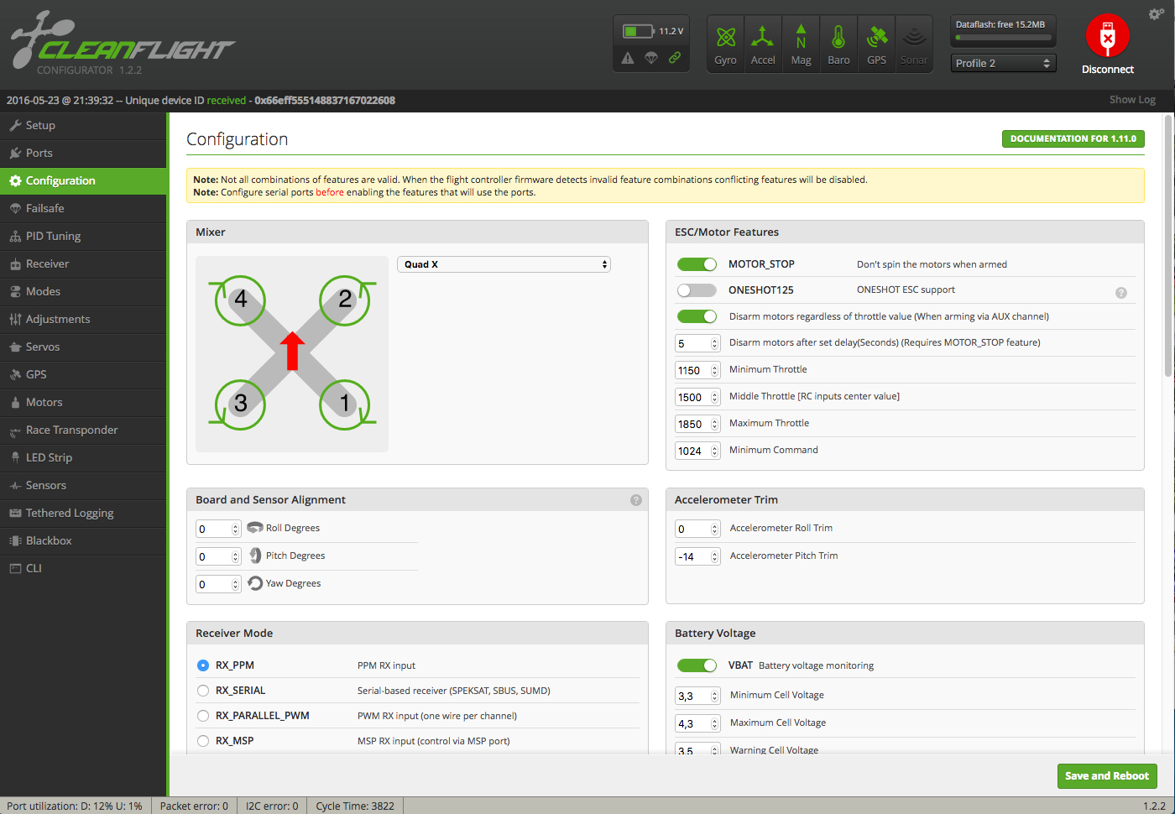Open the Blackbox tab
Viewport: 1175px width, 814px height.
[x=83, y=540]
